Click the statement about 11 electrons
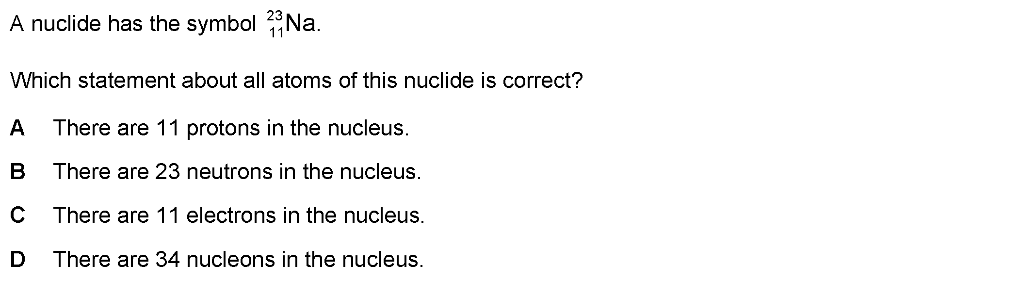The width and height of the screenshot is (1019, 282). point(239,216)
